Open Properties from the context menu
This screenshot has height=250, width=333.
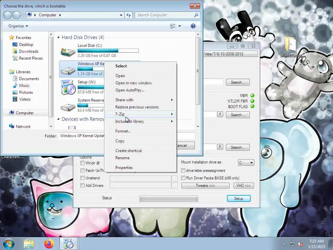pos(140,168)
